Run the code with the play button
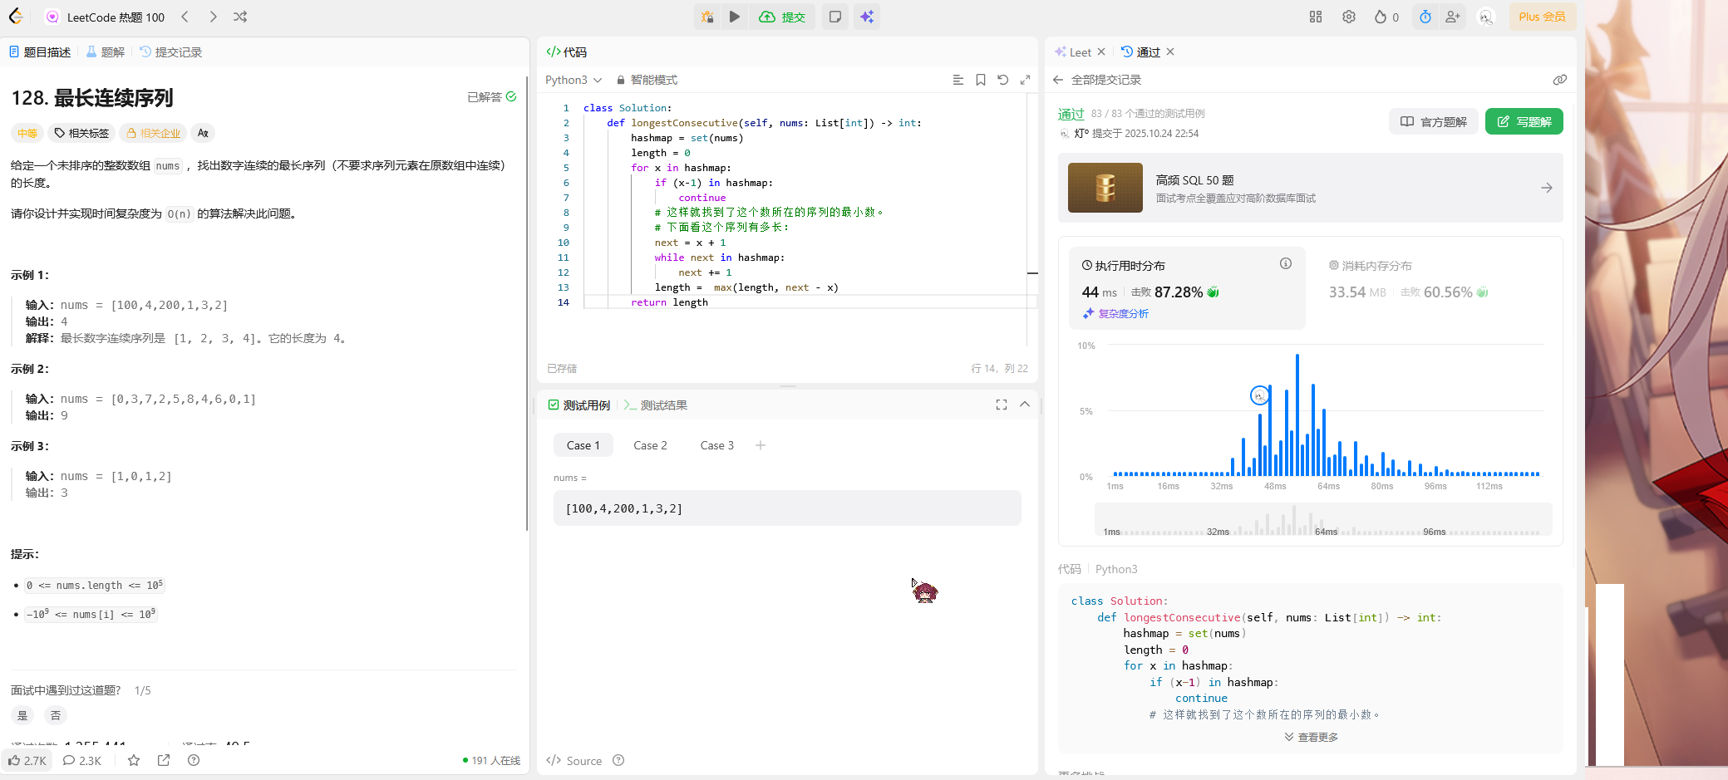Screen dimensions: 1728x780 pyautogui.click(x=735, y=17)
